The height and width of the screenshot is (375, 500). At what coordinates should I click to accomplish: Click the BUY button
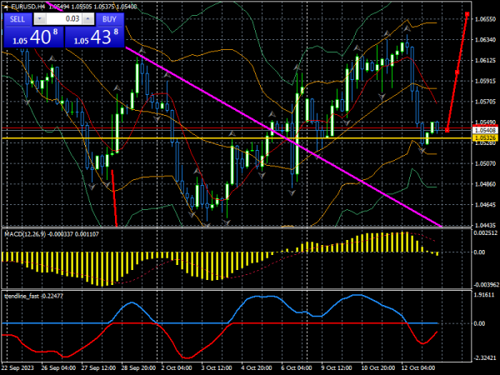click(x=107, y=18)
